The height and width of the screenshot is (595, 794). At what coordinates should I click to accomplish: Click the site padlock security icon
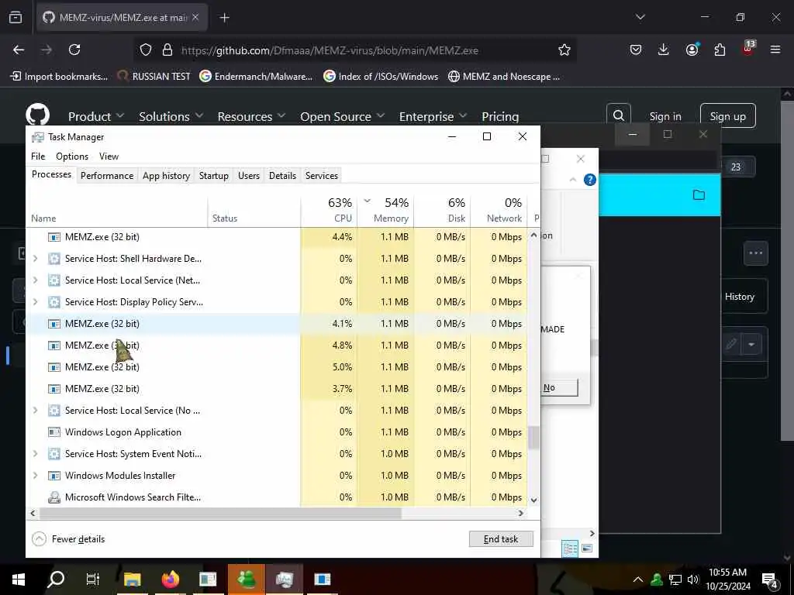pos(167,50)
